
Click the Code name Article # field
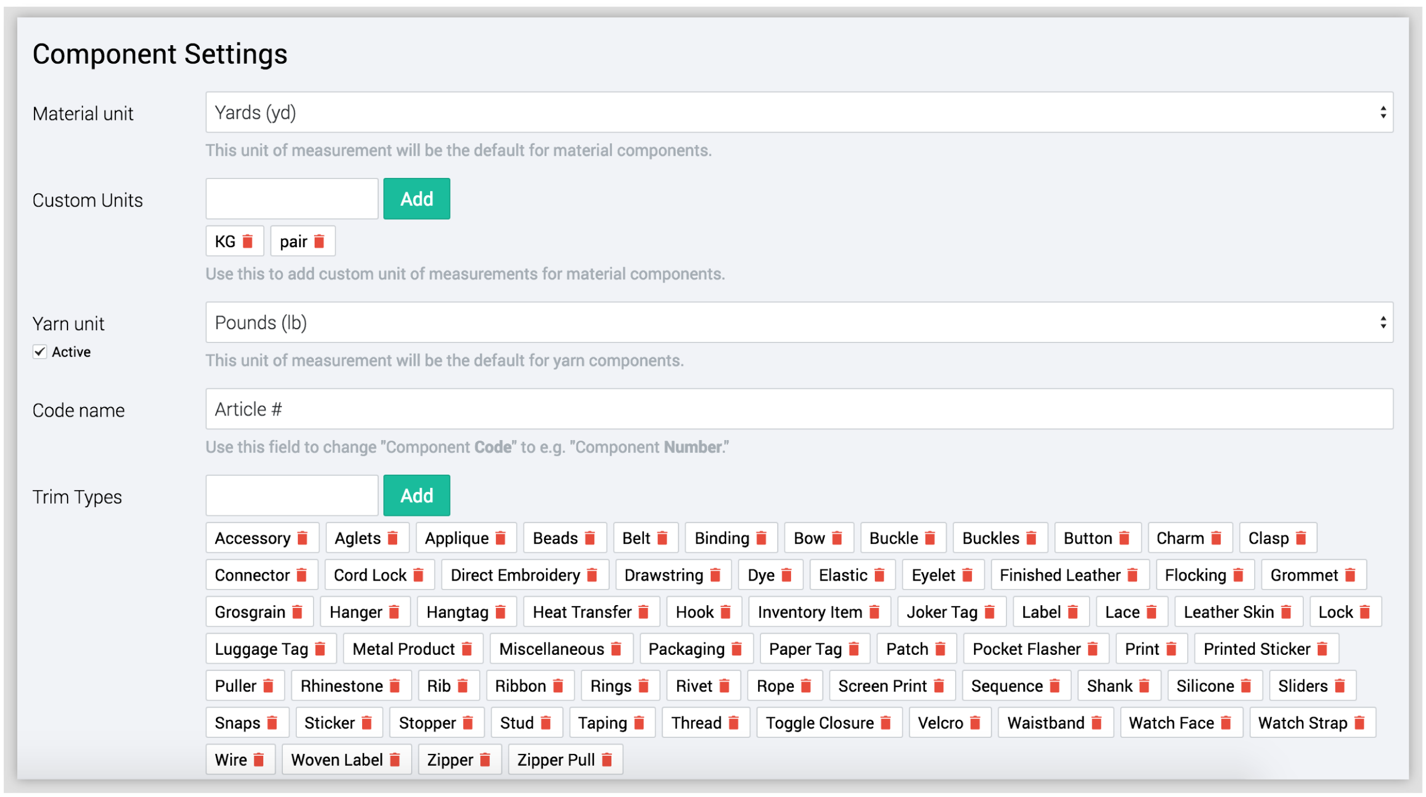pyautogui.click(x=799, y=409)
